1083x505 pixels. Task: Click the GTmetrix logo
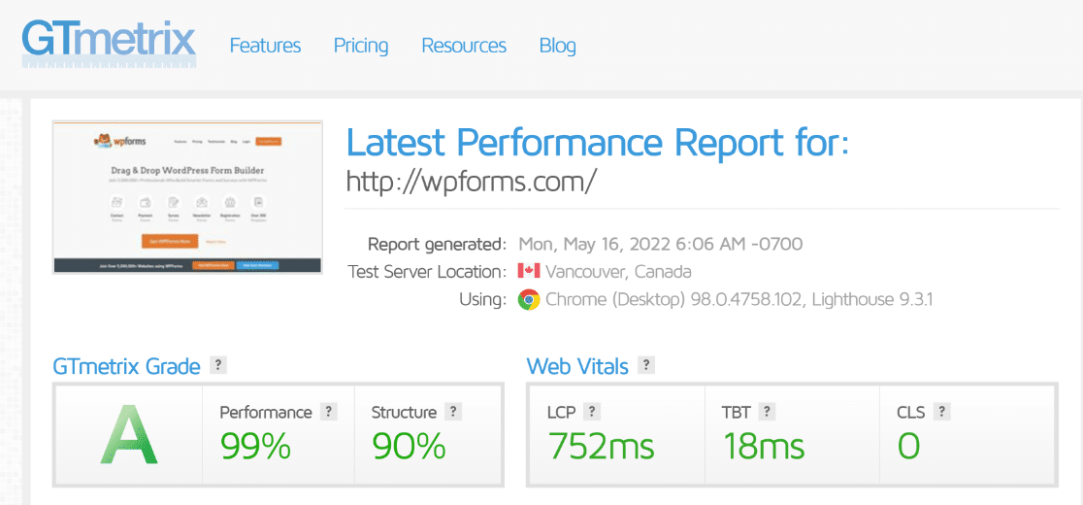pos(109,43)
